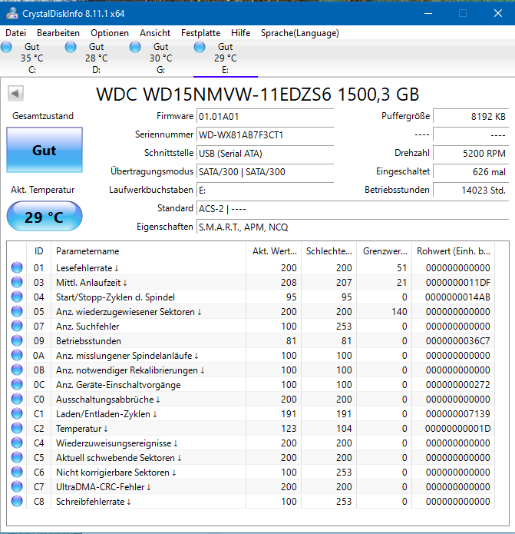Click status orb for drive C:
The width and height of the screenshot is (515, 534).
click(x=6, y=47)
